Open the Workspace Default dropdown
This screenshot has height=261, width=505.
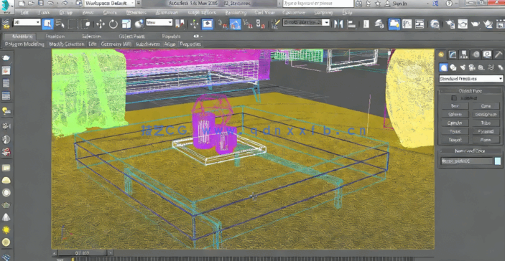[x=109, y=3]
